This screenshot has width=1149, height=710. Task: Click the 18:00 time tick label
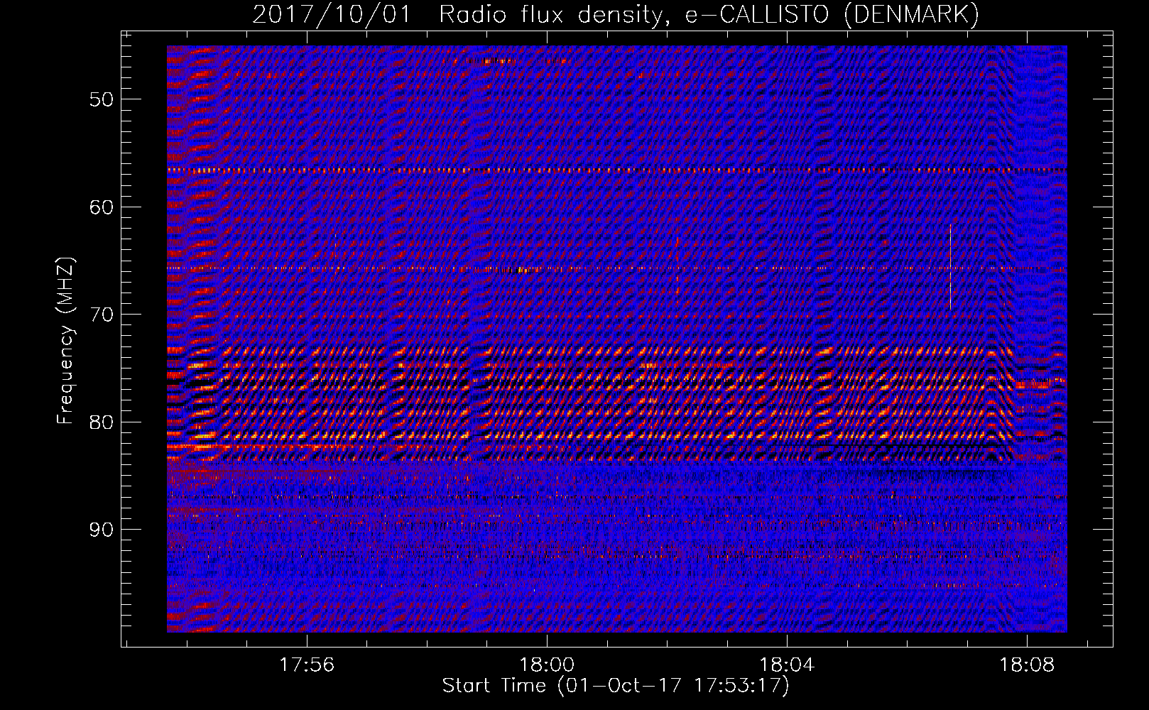click(x=547, y=665)
